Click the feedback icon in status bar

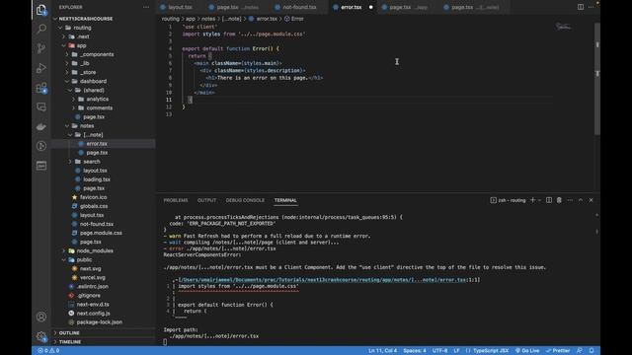coord(580,351)
